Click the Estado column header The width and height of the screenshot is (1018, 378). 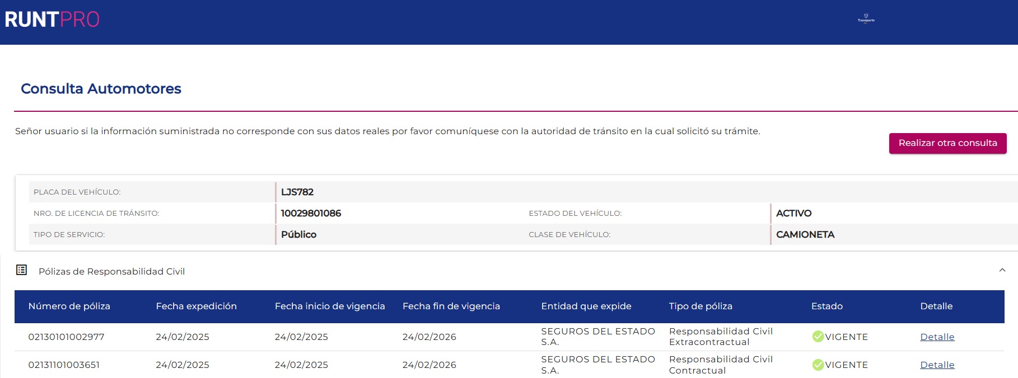point(826,306)
